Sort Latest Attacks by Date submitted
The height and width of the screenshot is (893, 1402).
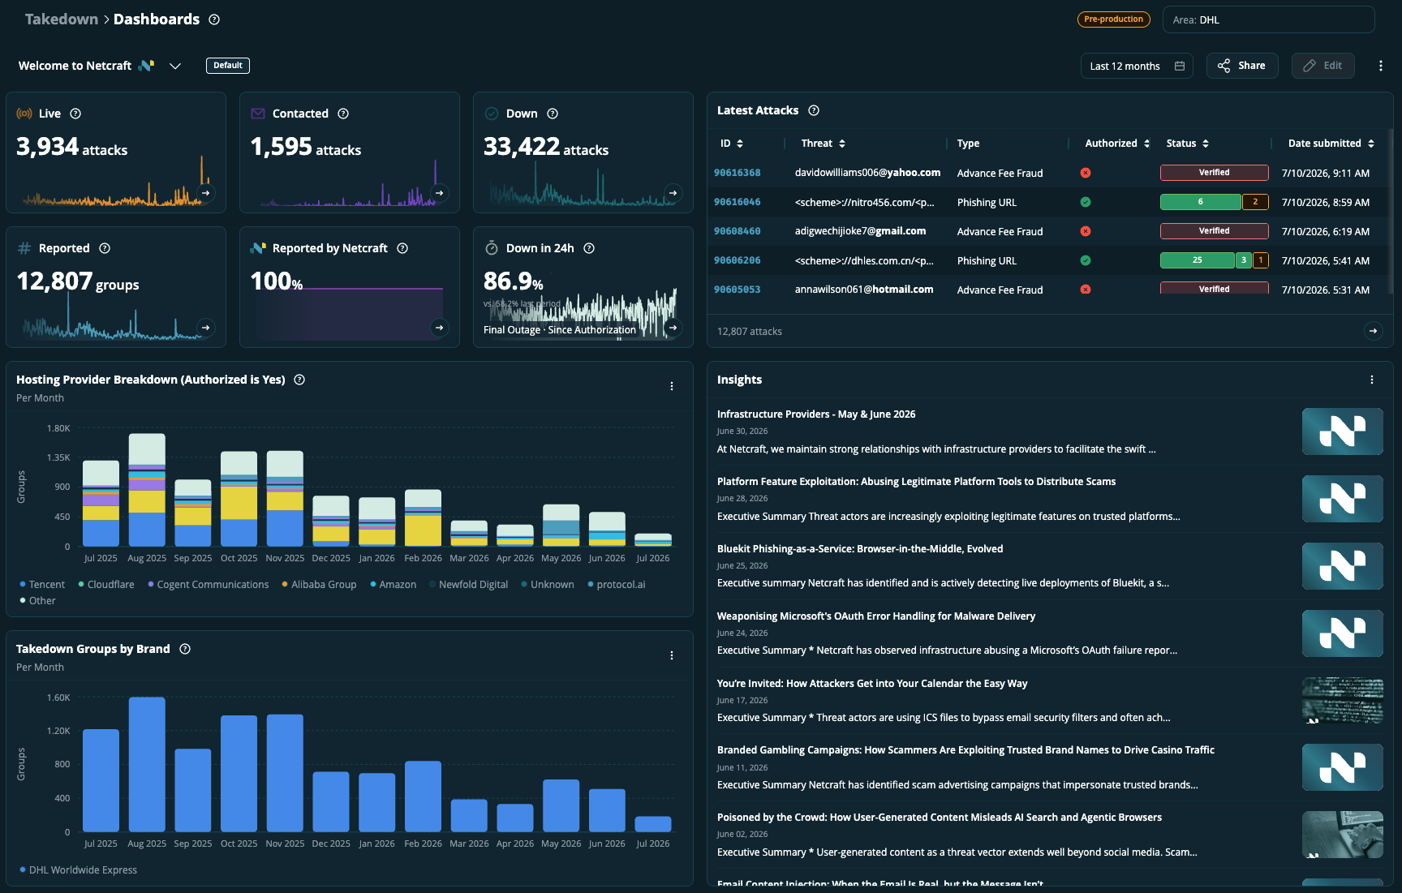point(1331,144)
